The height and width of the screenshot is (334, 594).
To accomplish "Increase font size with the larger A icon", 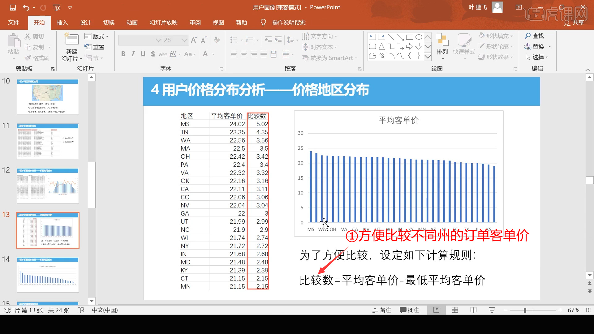I will 194,40.
